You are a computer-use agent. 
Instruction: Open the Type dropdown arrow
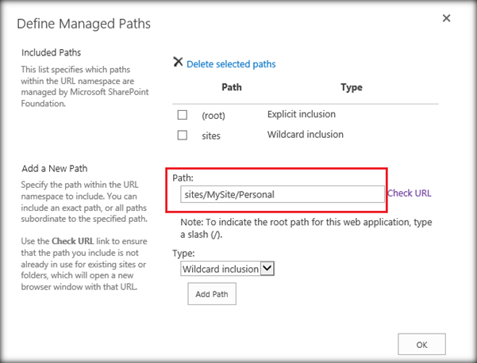coord(267,269)
